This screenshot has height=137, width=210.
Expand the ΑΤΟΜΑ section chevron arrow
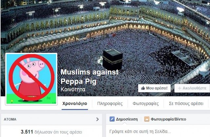[97, 119]
